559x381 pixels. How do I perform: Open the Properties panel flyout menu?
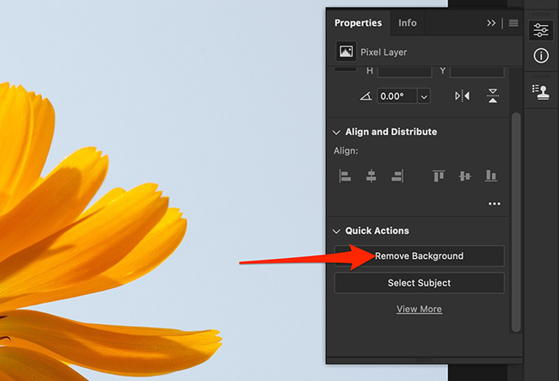[x=513, y=23]
